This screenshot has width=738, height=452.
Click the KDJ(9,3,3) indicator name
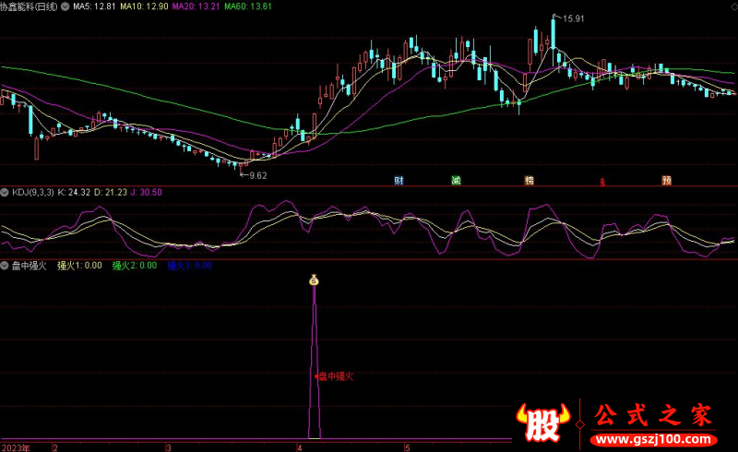coord(32,192)
